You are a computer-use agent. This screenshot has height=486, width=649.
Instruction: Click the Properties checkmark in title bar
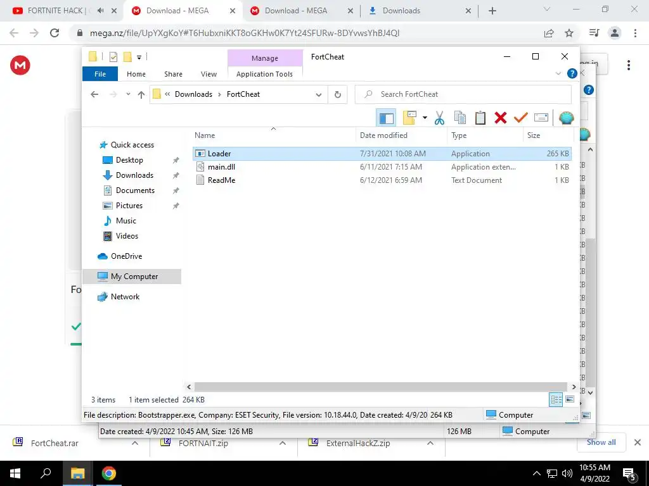pyautogui.click(x=113, y=57)
